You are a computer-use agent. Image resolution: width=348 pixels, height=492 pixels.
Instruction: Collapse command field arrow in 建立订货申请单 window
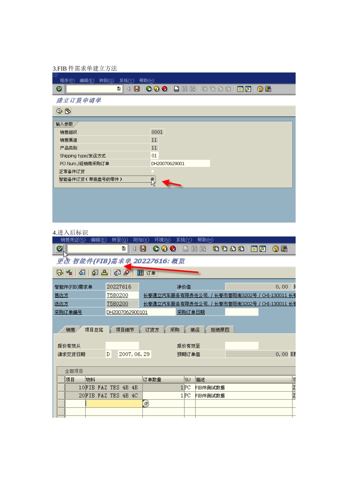click(129, 89)
